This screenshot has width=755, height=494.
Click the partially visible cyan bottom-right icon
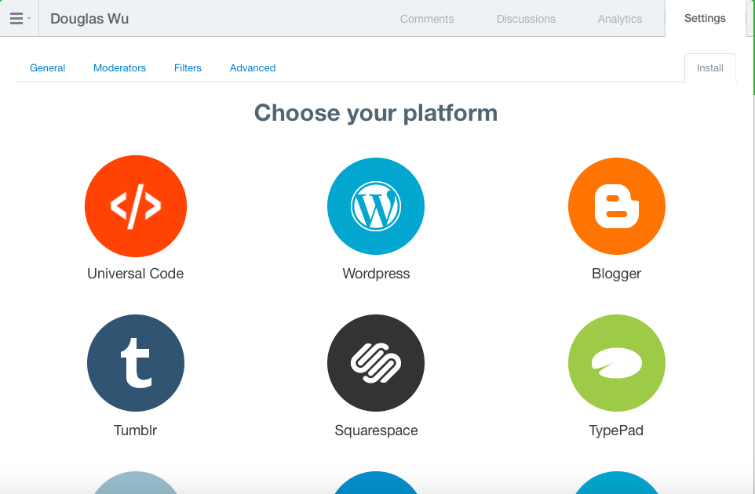[x=616, y=482]
